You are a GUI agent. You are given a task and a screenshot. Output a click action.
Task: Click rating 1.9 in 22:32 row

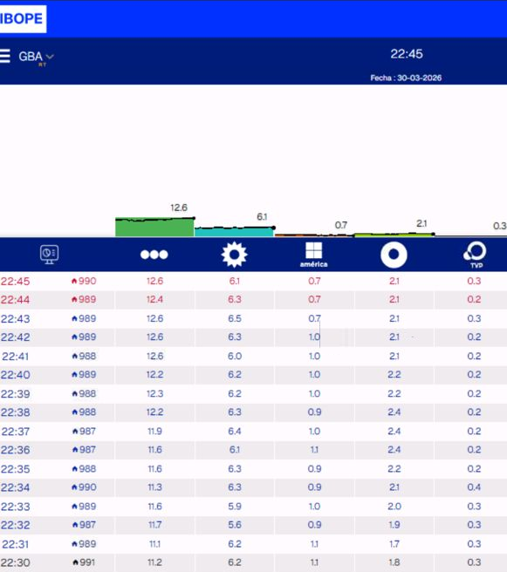394,525
